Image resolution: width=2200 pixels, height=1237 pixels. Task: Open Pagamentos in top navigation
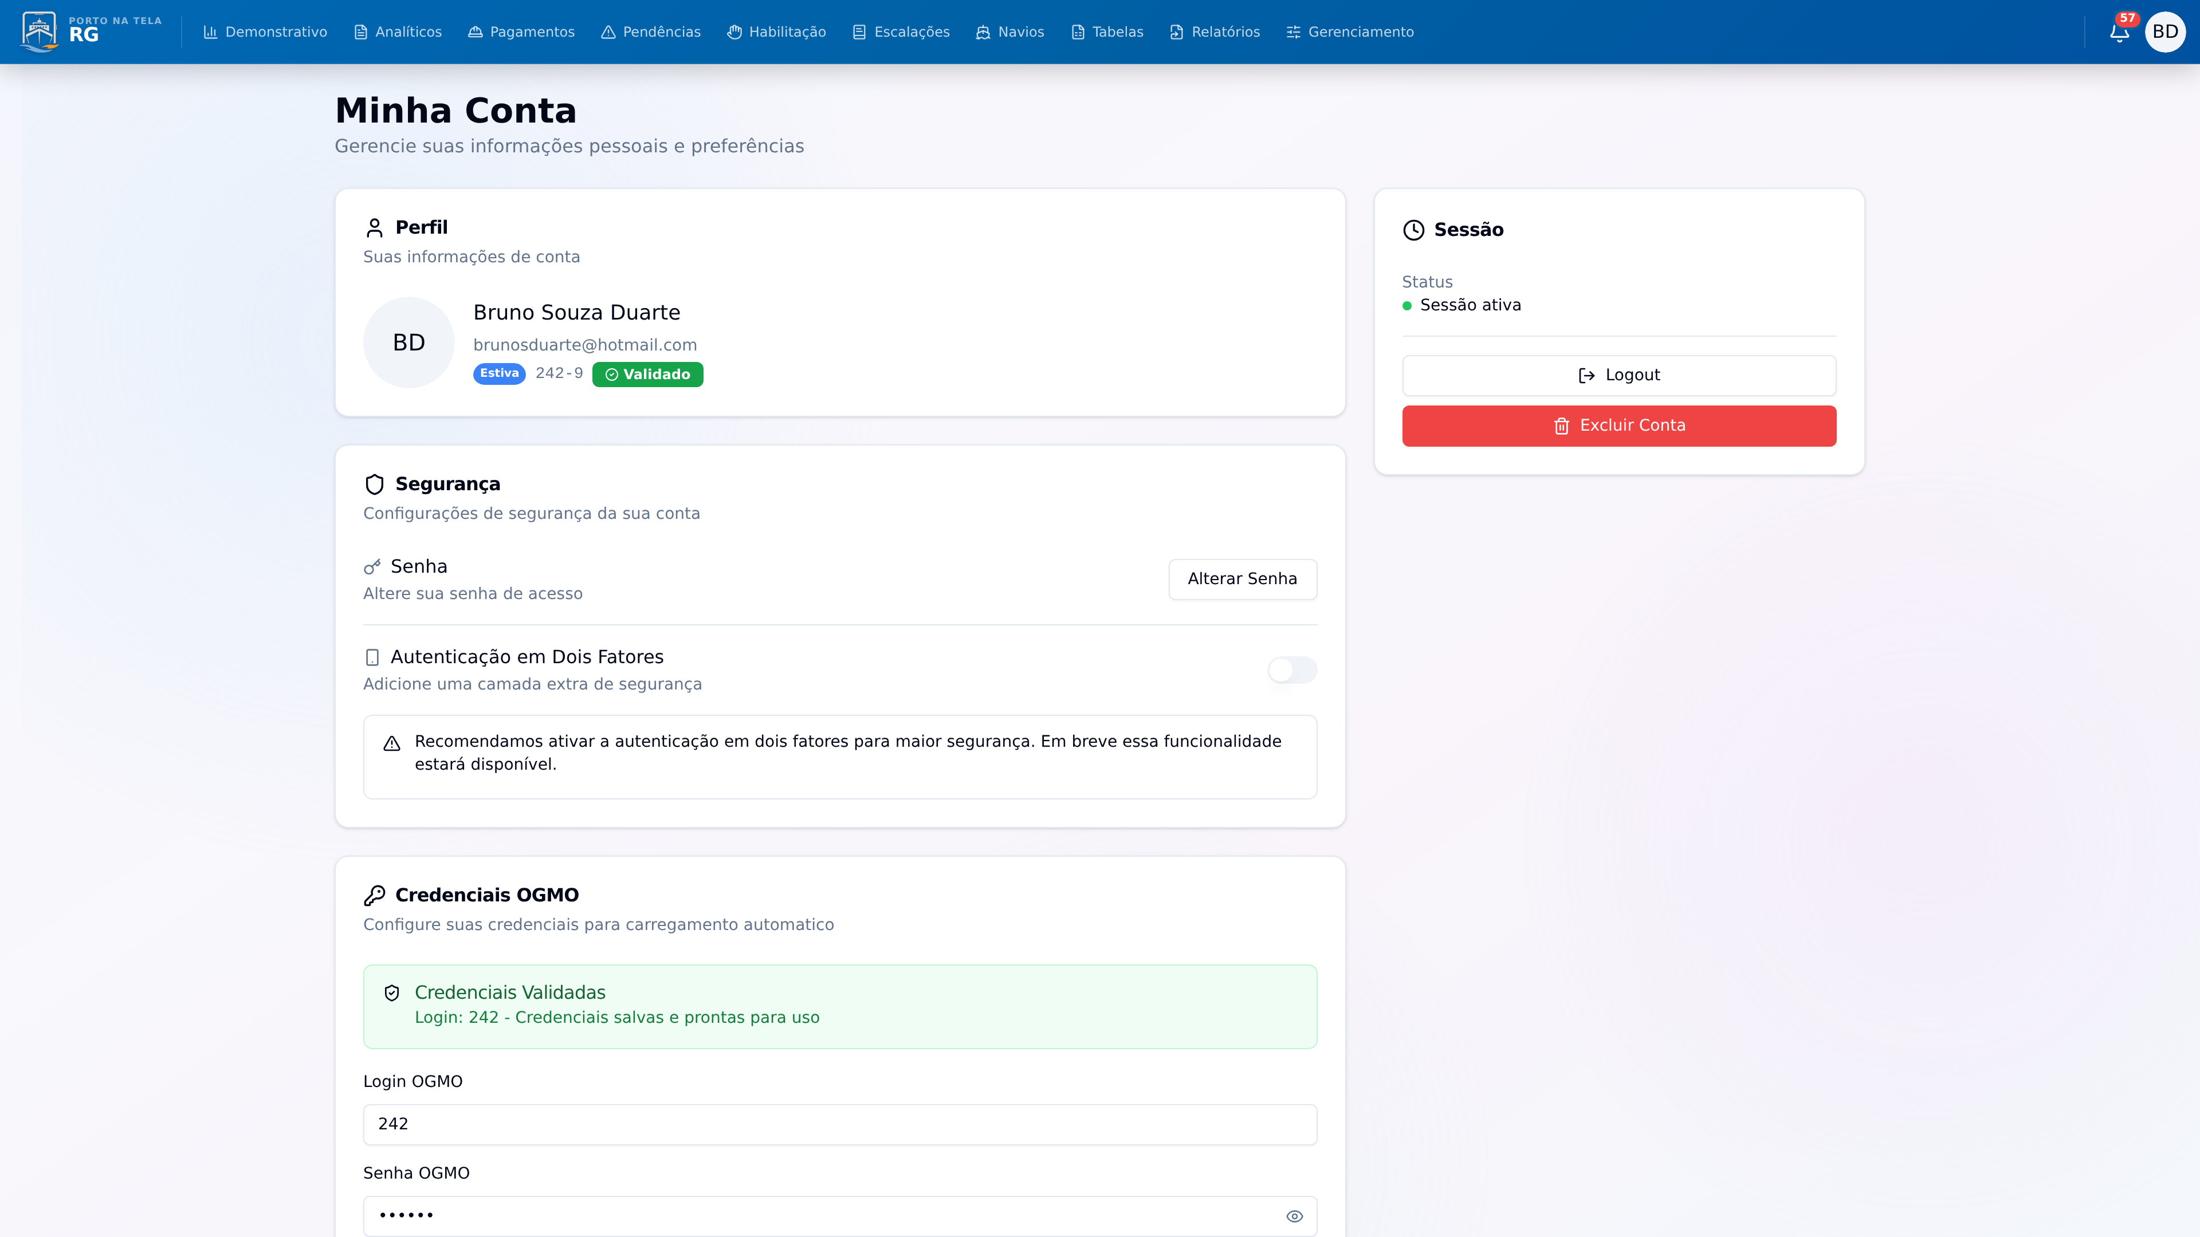point(521,31)
